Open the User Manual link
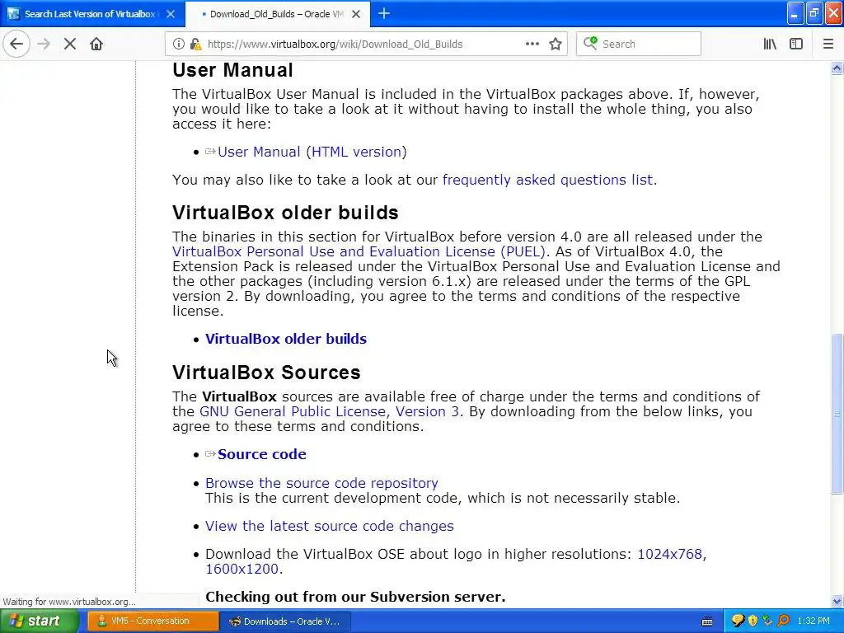This screenshot has height=633, width=844. click(258, 152)
